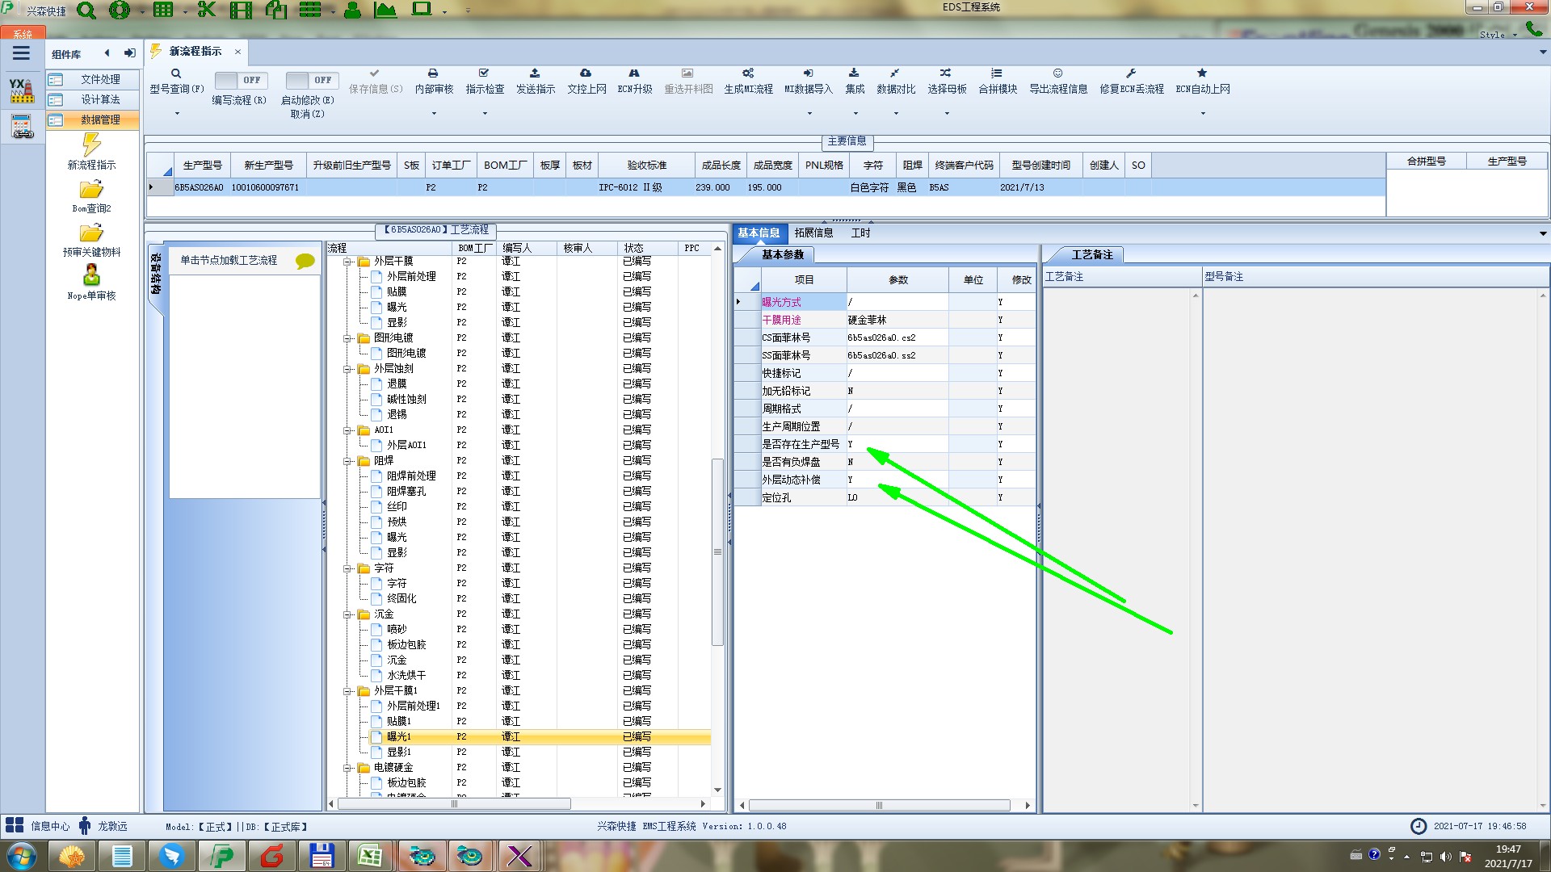Click 生成MI流程 gears icon

[x=748, y=73]
